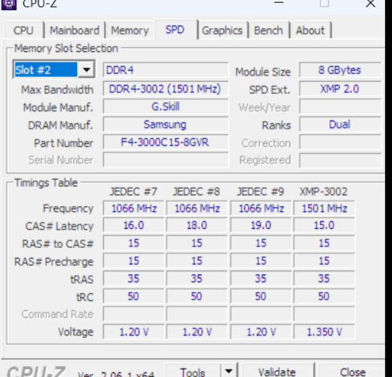Viewport: 392px width, 377px height.
Task: Open the CPU tab
Action: click(x=23, y=30)
